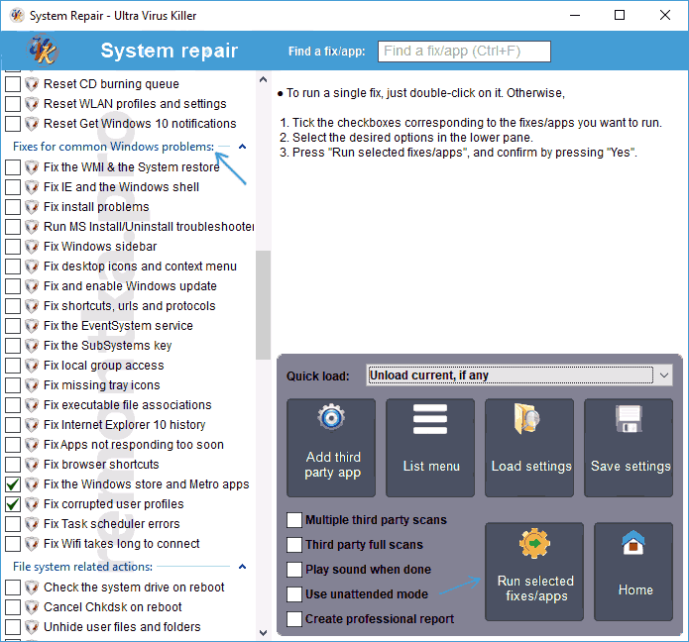Click the gear arrow icon on Run selected fixes/apps
The width and height of the screenshot is (689, 642).
[534, 544]
